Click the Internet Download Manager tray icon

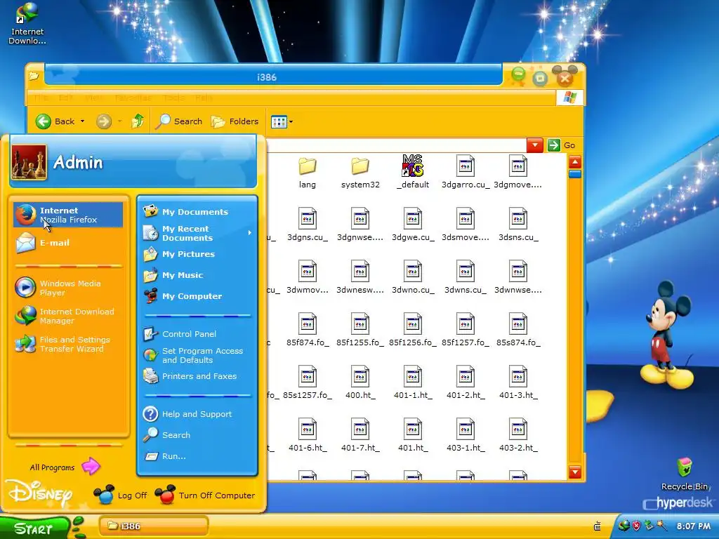click(x=624, y=526)
